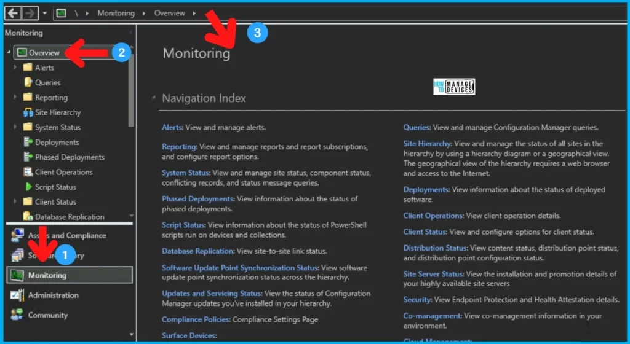Click the Client Operations icon in tree
Viewport: 630px width, 344px height.
(x=28, y=172)
